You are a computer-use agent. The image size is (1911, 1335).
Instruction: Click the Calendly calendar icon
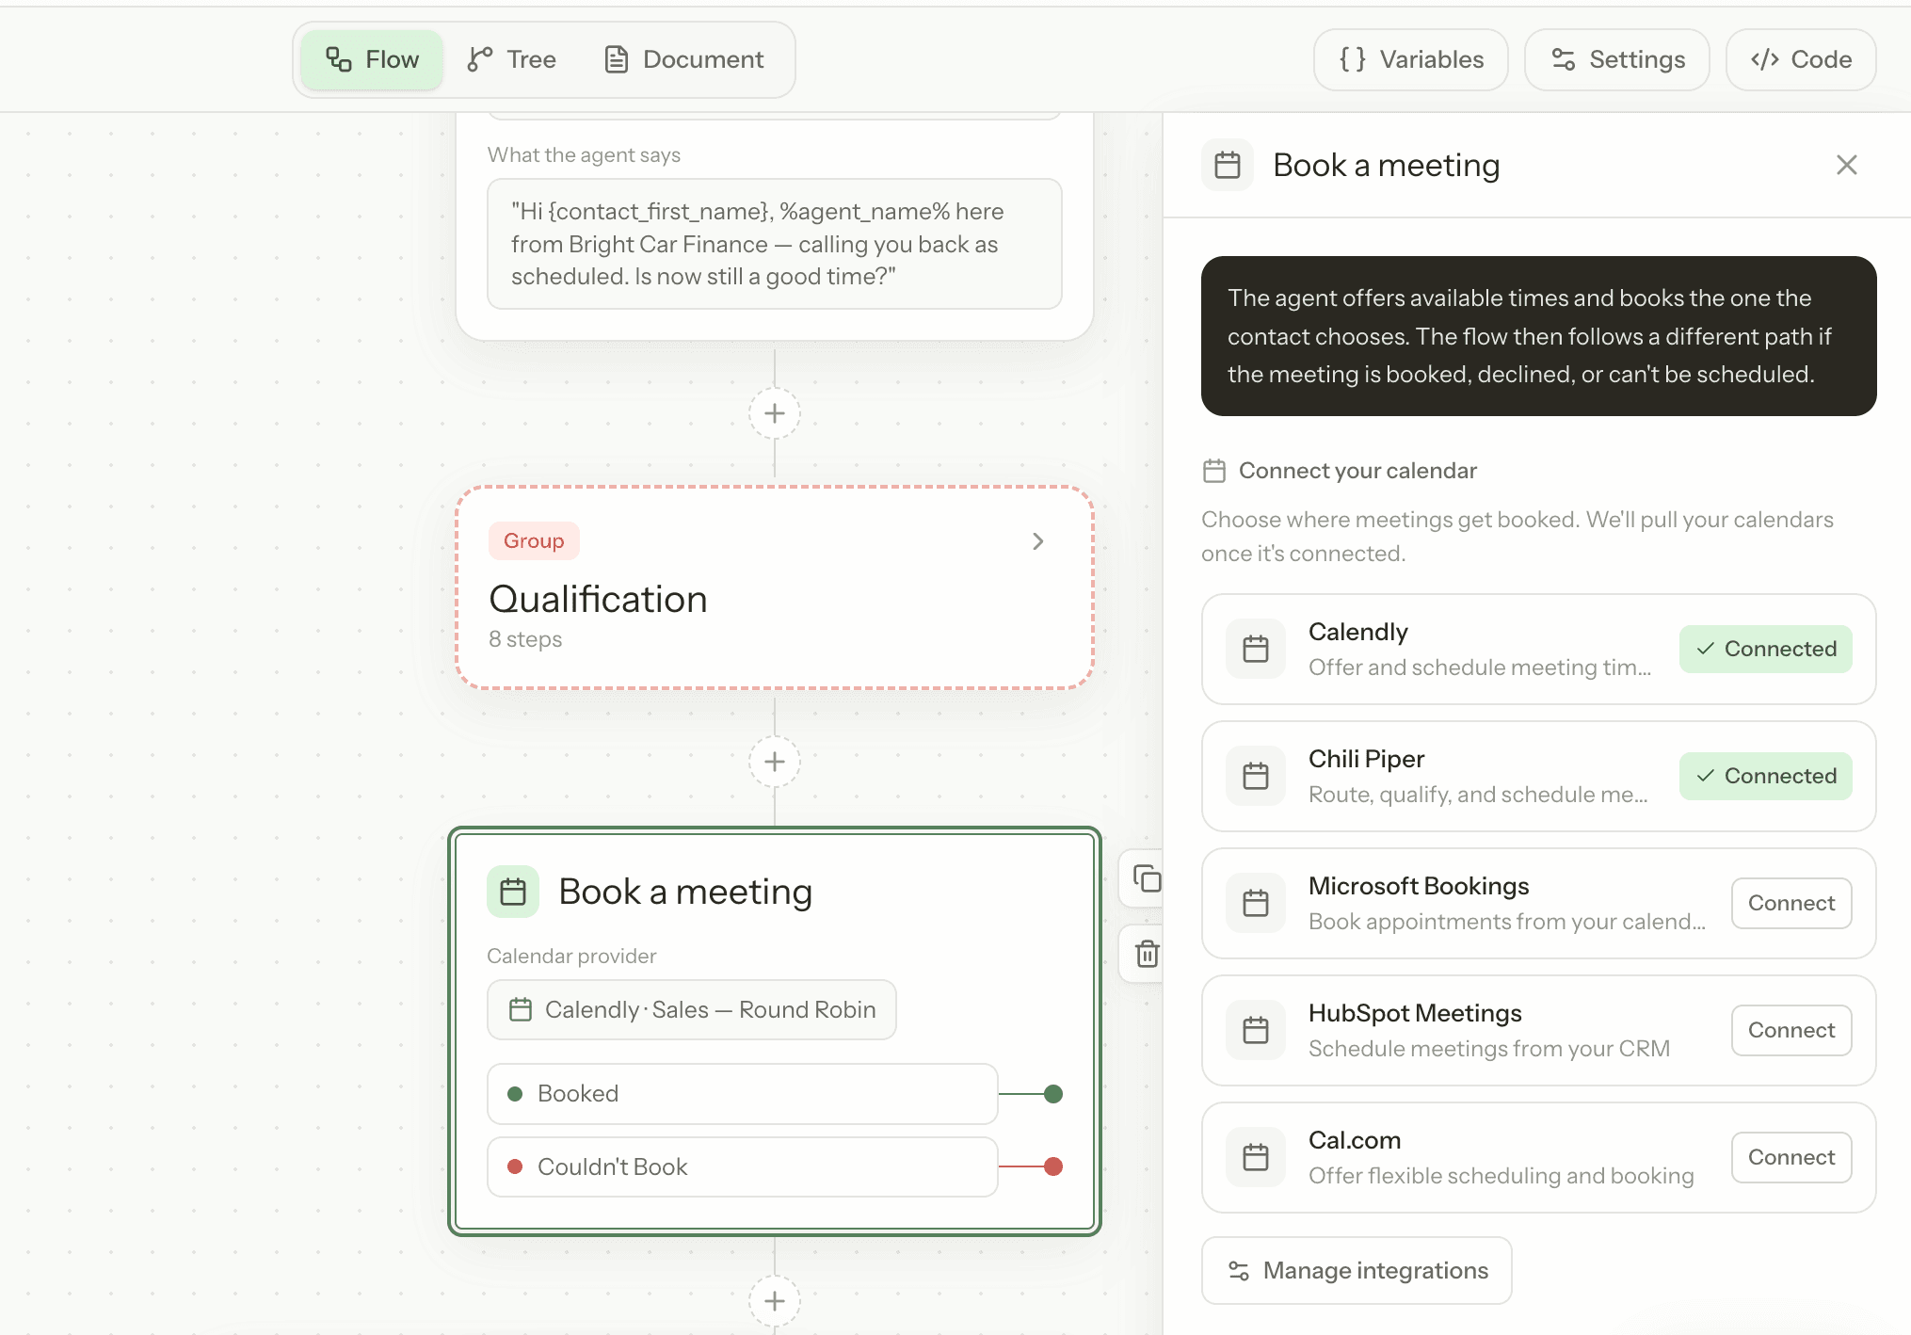pyautogui.click(x=1256, y=649)
